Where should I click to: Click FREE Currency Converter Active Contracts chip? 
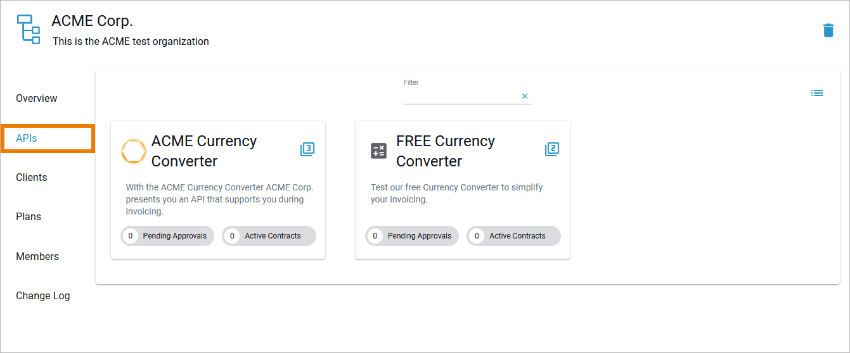point(514,236)
